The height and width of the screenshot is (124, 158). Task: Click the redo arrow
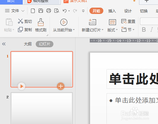pos(75,11)
